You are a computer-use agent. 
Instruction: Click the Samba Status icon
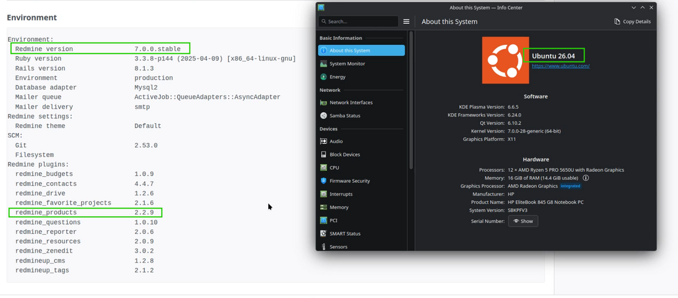[324, 116]
